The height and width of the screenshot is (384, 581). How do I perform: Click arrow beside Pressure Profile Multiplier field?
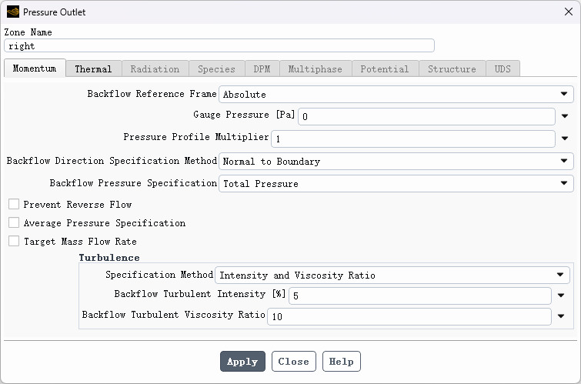coord(565,139)
